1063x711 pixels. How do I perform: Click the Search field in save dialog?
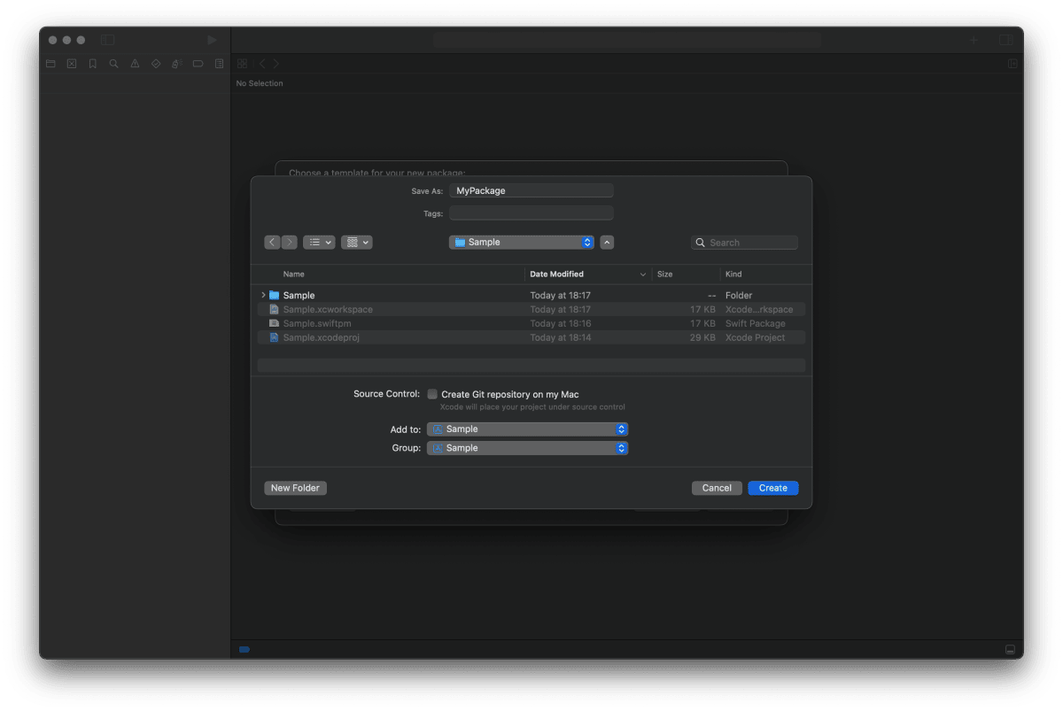tap(745, 242)
